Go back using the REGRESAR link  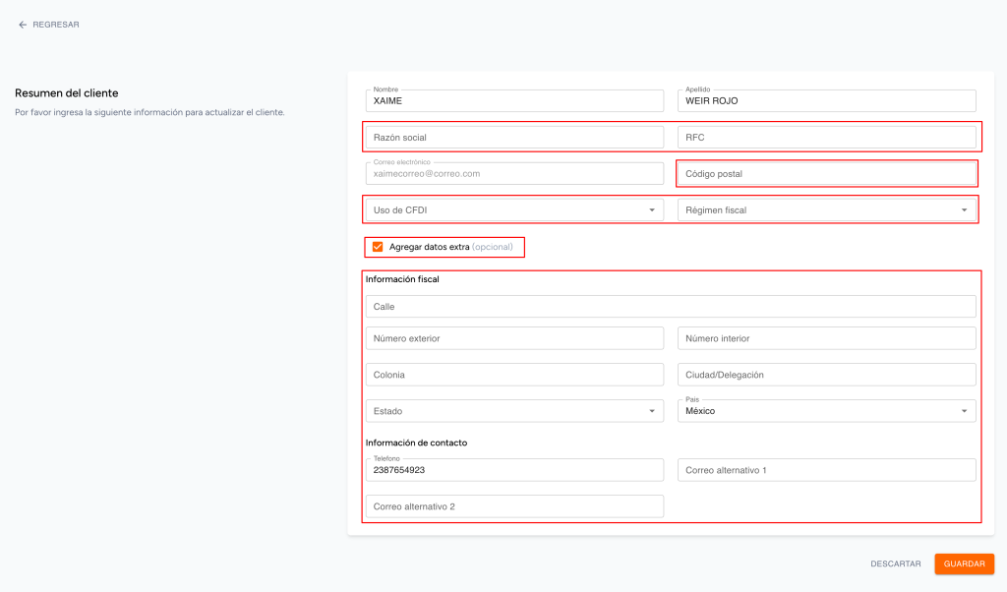[x=49, y=25]
